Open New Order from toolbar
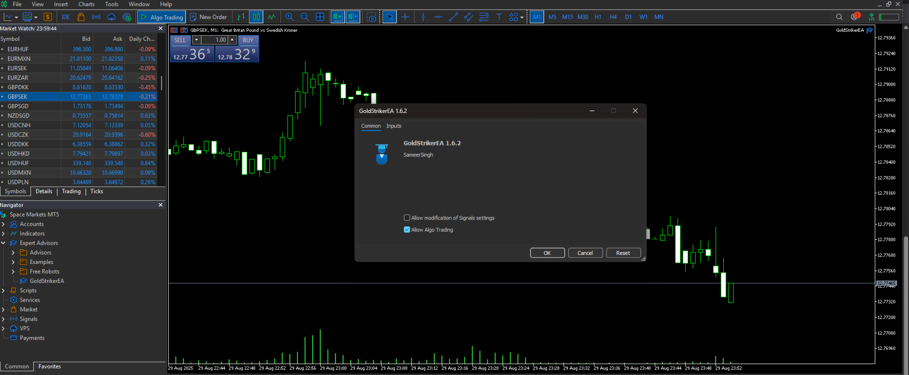Screen dimensions: 909x375 tap(209, 17)
